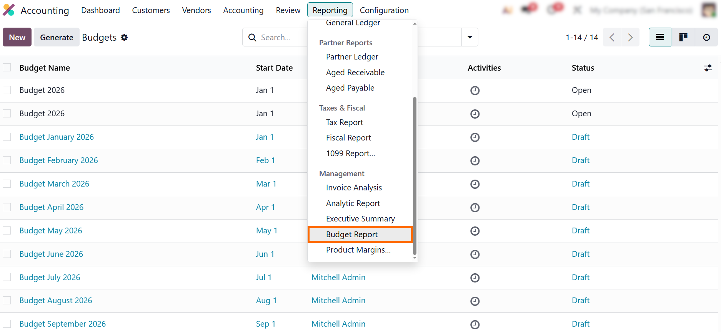Screen dimensions: 721x332
Task: Select Aged Receivable menu entry
Action: coord(355,73)
